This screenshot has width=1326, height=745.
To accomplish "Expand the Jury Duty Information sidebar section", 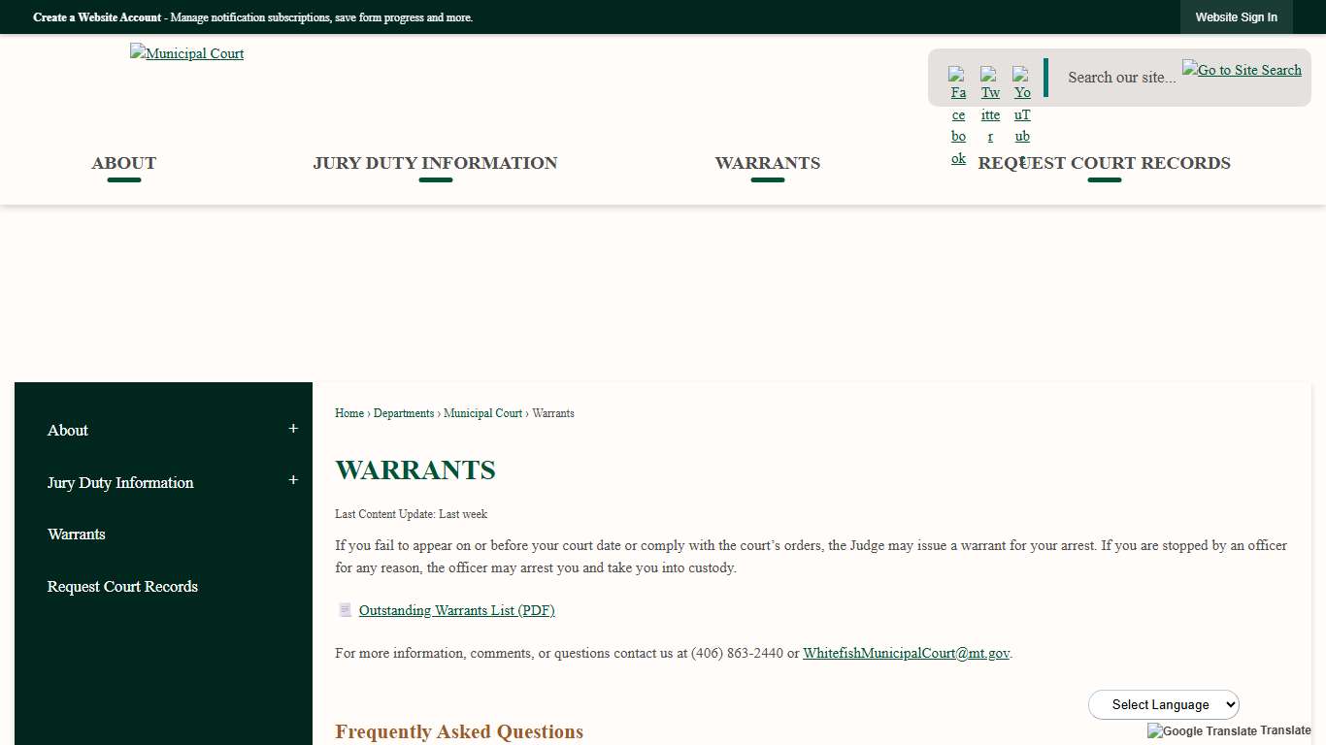I will pos(292,480).
